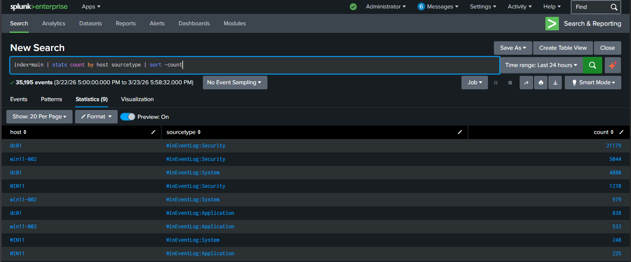Open the No Event Sampling dropdown

(x=235, y=83)
